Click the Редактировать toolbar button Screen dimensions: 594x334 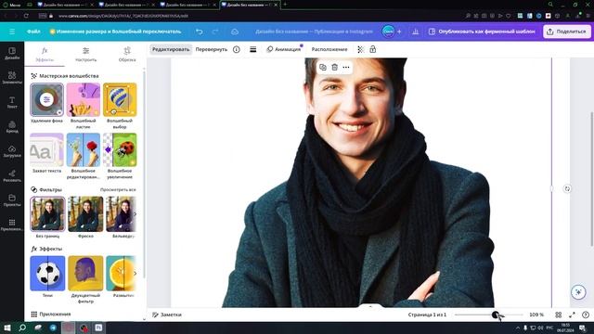click(171, 49)
